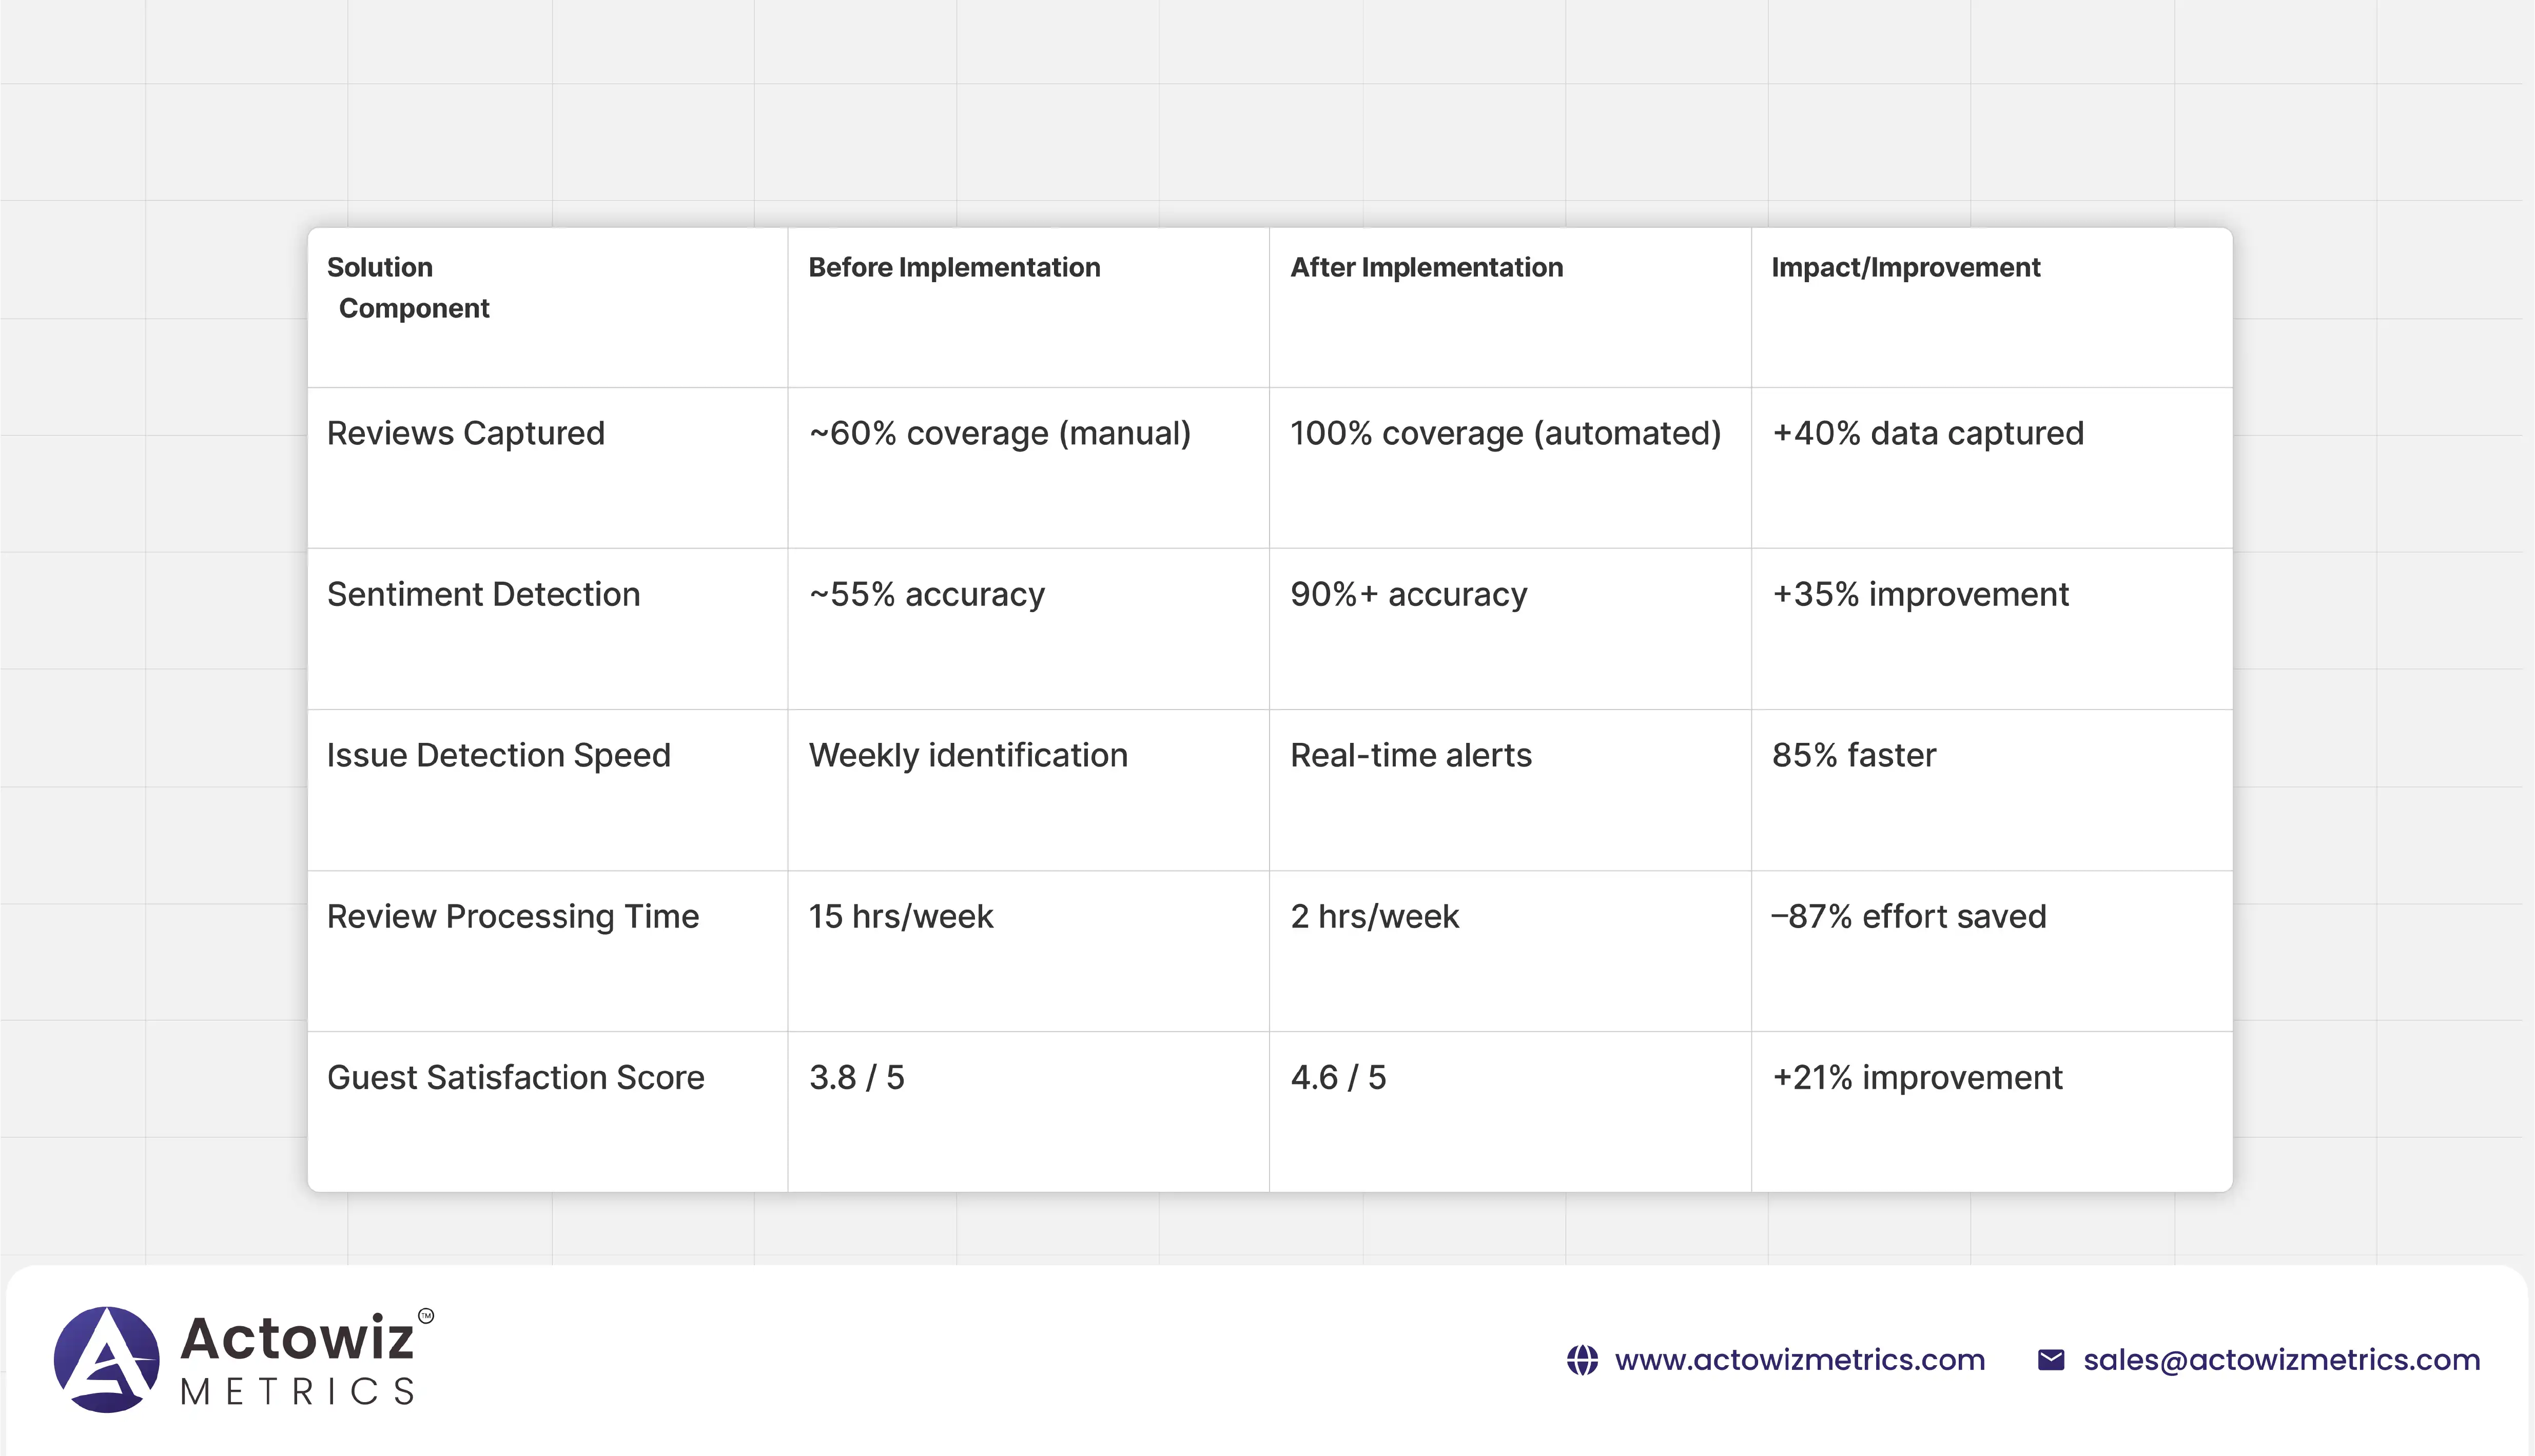Image resolution: width=2535 pixels, height=1456 pixels.
Task: Click the Guest Satisfaction Score cell
Action: (515, 1077)
